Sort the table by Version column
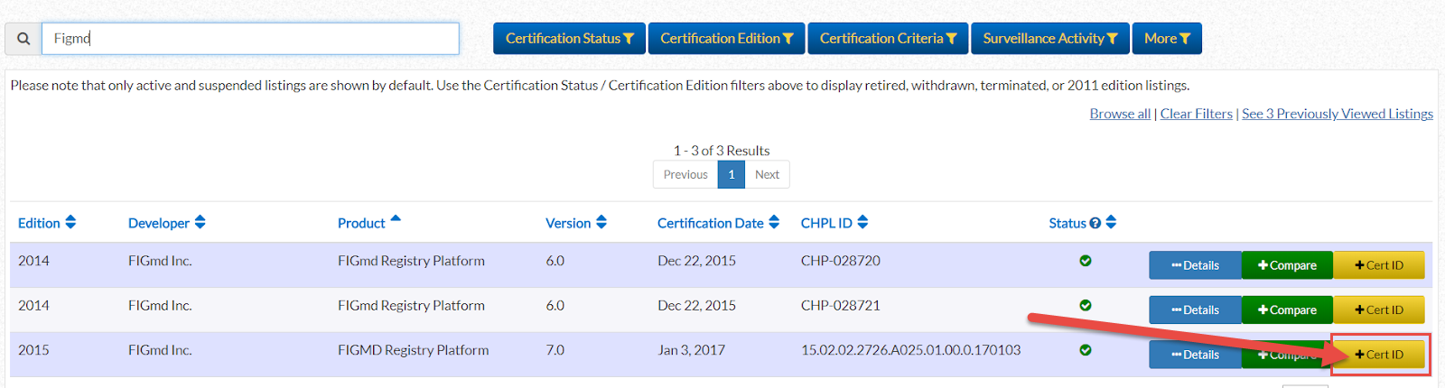This screenshot has height=388, width=1445. pyautogui.click(x=576, y=223)
